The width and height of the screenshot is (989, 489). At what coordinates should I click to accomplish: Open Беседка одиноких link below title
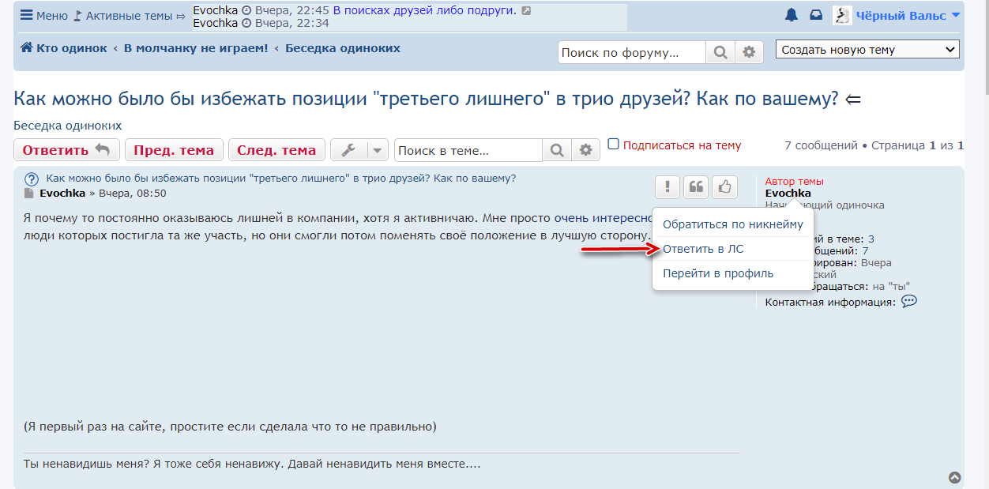click(x=68, y=126)
